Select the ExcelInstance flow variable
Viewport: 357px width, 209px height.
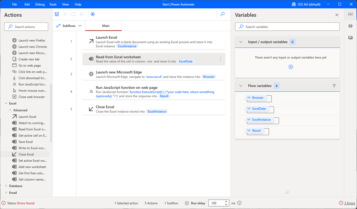[x=259, y=119]
